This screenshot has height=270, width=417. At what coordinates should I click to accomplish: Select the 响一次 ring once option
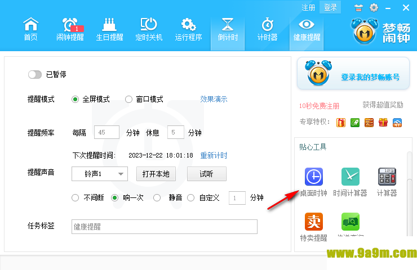[114, 198]
